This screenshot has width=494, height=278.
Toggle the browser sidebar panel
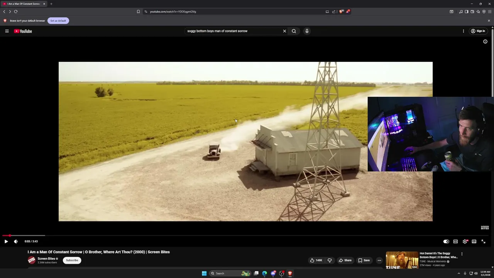point(466,12)
